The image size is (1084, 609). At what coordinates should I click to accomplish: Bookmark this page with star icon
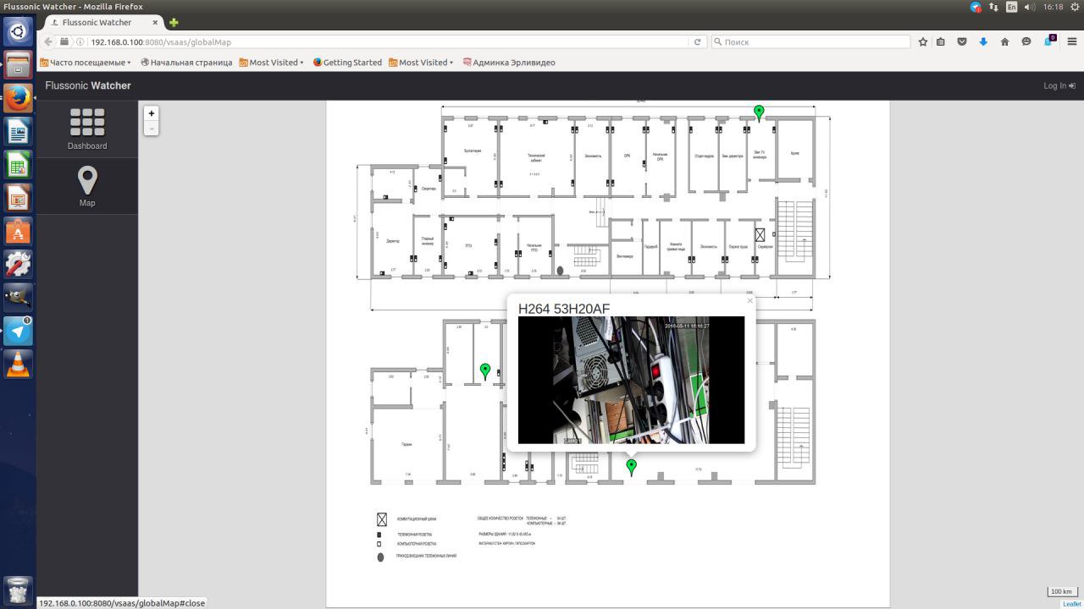(922, 41)
